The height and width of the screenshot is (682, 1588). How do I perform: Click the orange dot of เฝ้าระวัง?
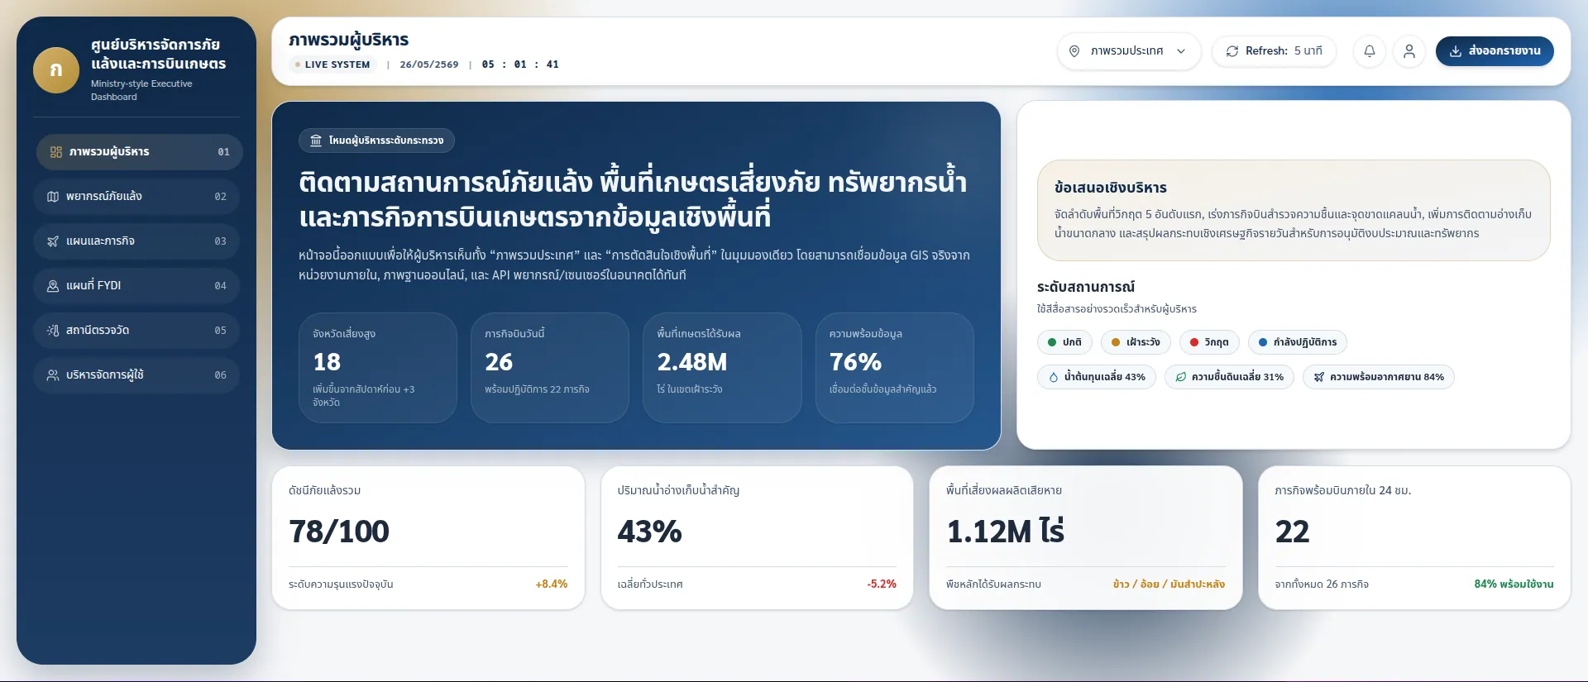(1116, 342)
